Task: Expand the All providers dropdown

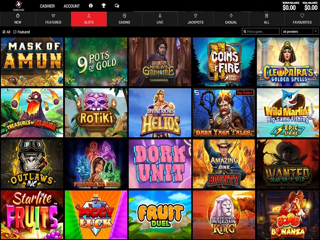Action: (x=300, y=32)
